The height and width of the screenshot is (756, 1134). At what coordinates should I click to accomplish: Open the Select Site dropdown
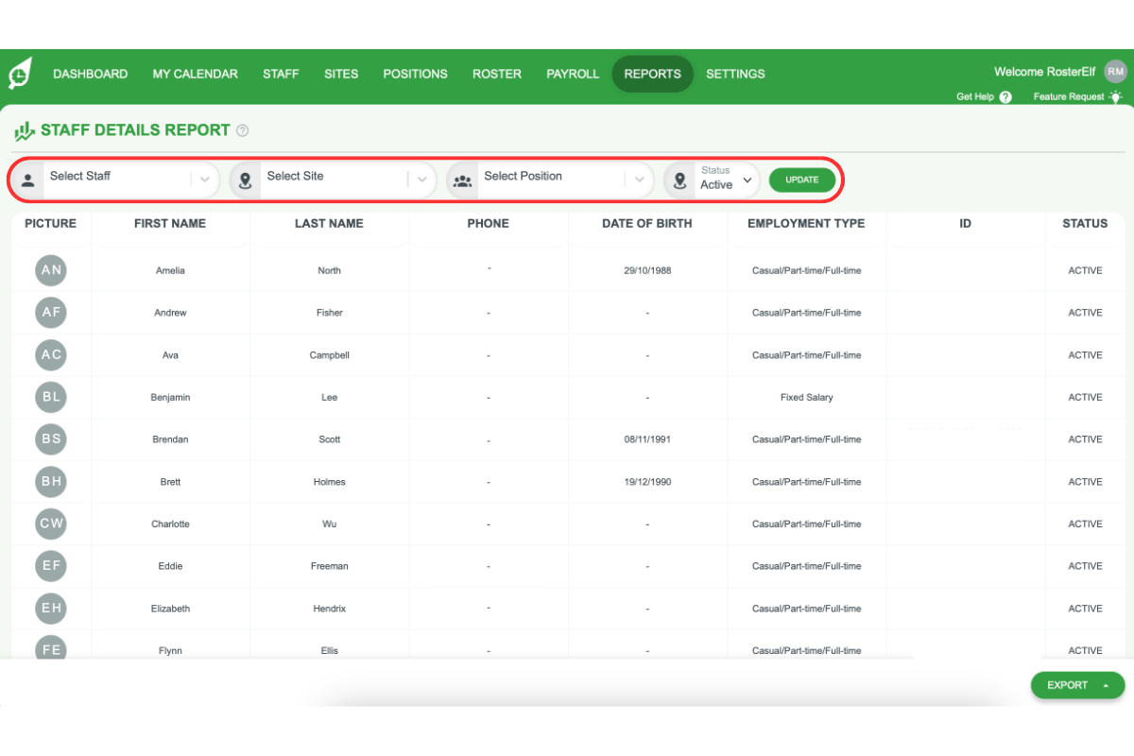coord(422,179)
